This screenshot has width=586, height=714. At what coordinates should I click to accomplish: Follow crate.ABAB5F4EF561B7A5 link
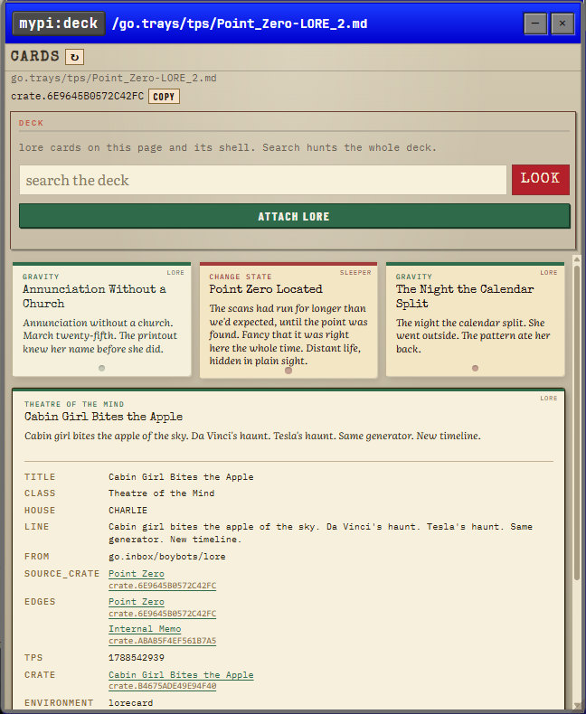point(162,641)
